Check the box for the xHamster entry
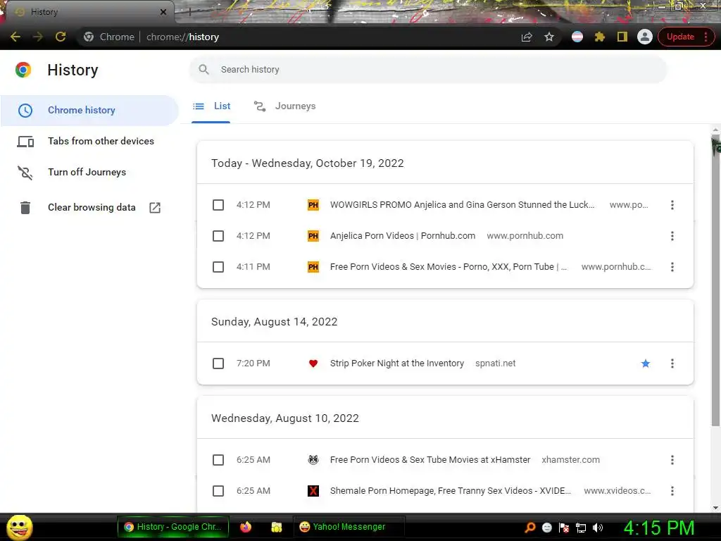 (x=218, y=460)
